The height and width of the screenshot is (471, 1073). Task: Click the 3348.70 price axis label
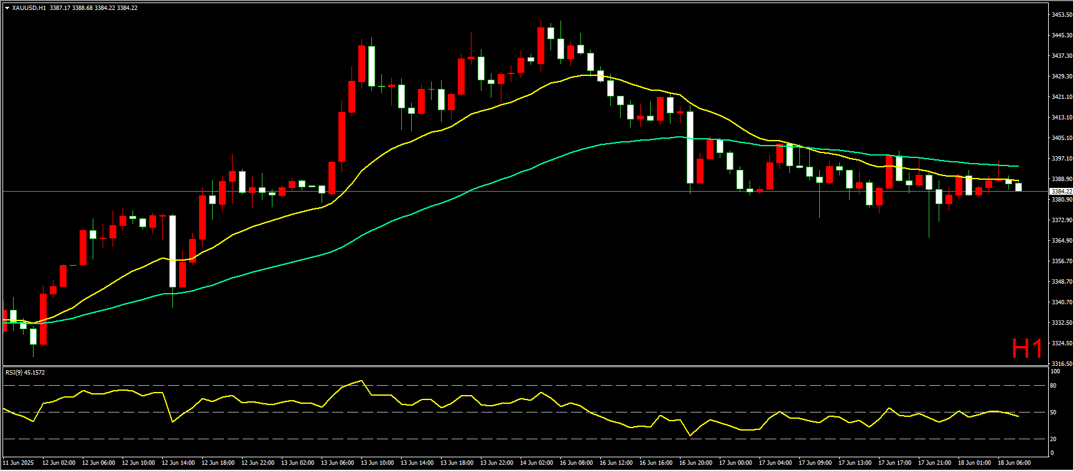click(x=1061, y=281)
